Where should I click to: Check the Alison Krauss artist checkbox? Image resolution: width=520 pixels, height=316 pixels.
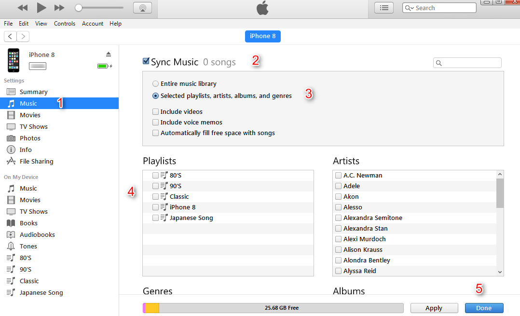click(338, 250)
